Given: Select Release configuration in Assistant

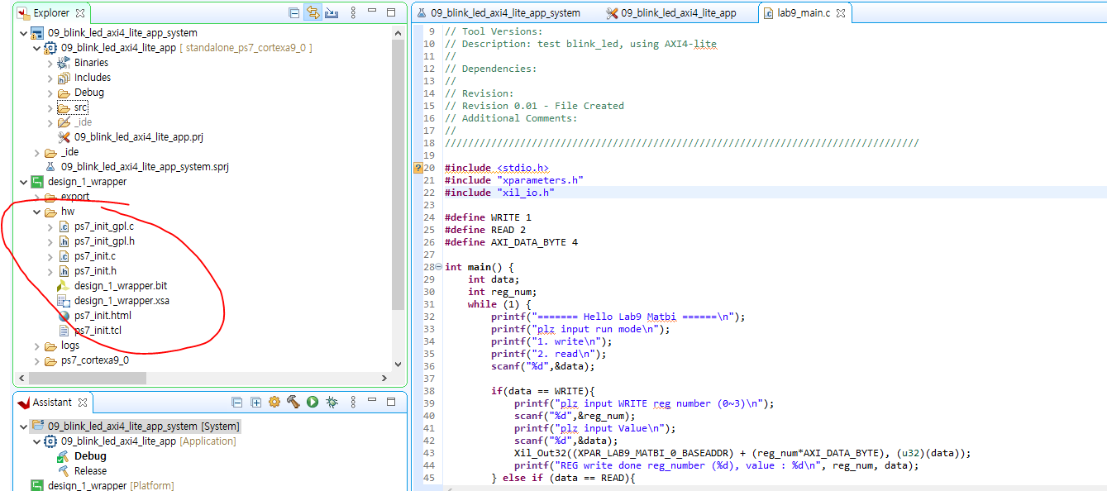Looking at the screenshot, I should point(90,471).
